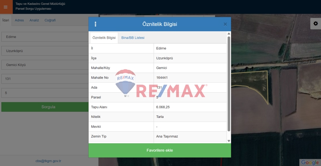Click the cbs@tkgm.gov.tr email link
This screenshot has width=321, height=166.
(48, 161)
